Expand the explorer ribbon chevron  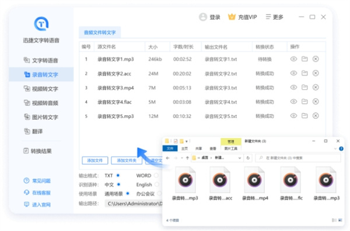tap(335, 148)
